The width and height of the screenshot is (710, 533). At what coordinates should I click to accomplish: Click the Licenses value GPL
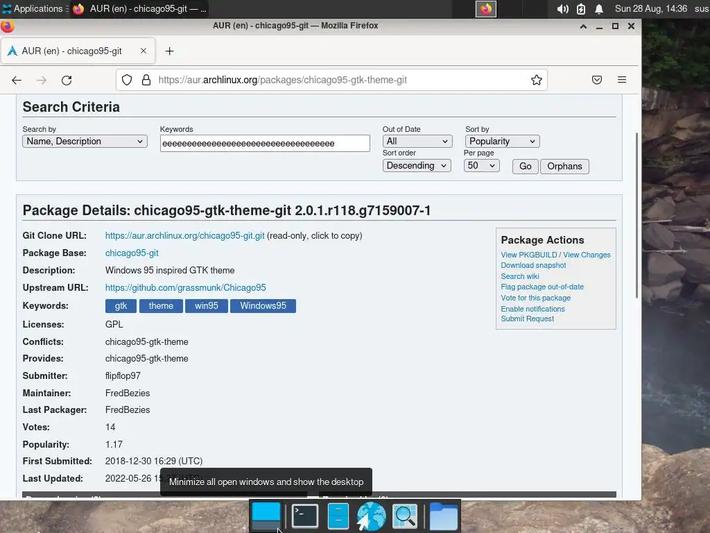coord(114,325)
